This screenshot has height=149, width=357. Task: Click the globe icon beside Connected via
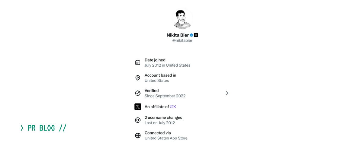pos(138,135)
